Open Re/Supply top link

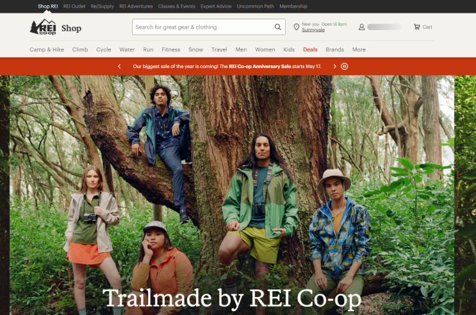pyautogui.click(x=103, y=6)
